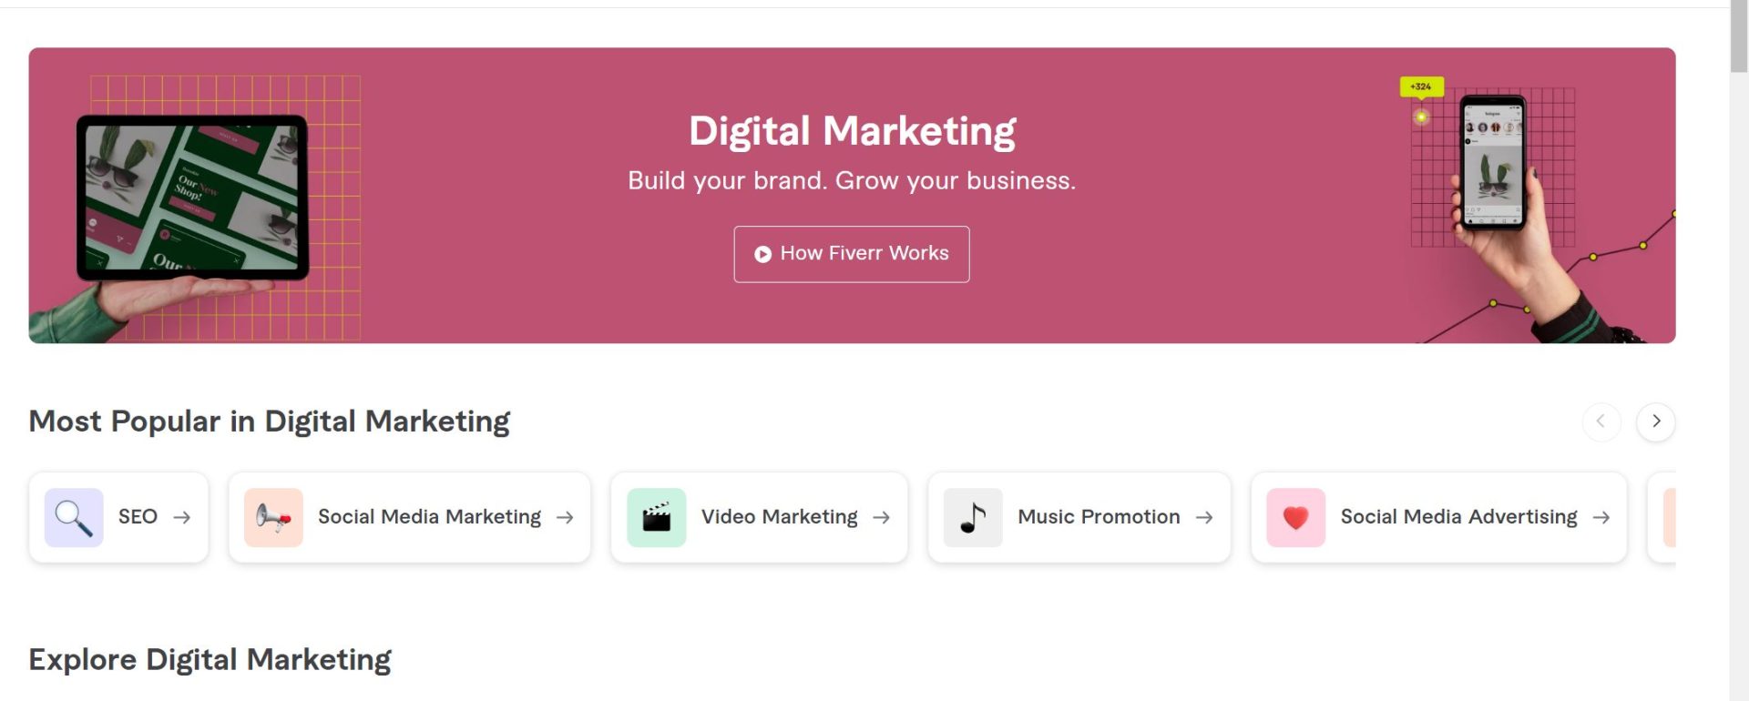Click the arrow next to Social Media Advertising
This screenshot has width=1749, height=701.
click(x=1601, y=517)
